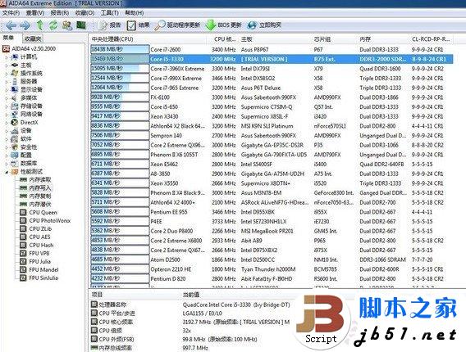Switch to the 收藏夹 tab
466x352 pixels.
(33, 38)
